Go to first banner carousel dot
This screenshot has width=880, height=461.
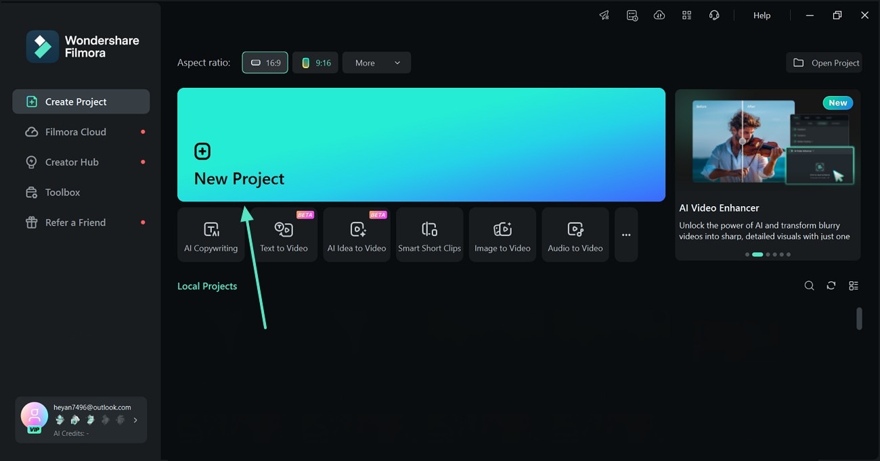[747, 255]
